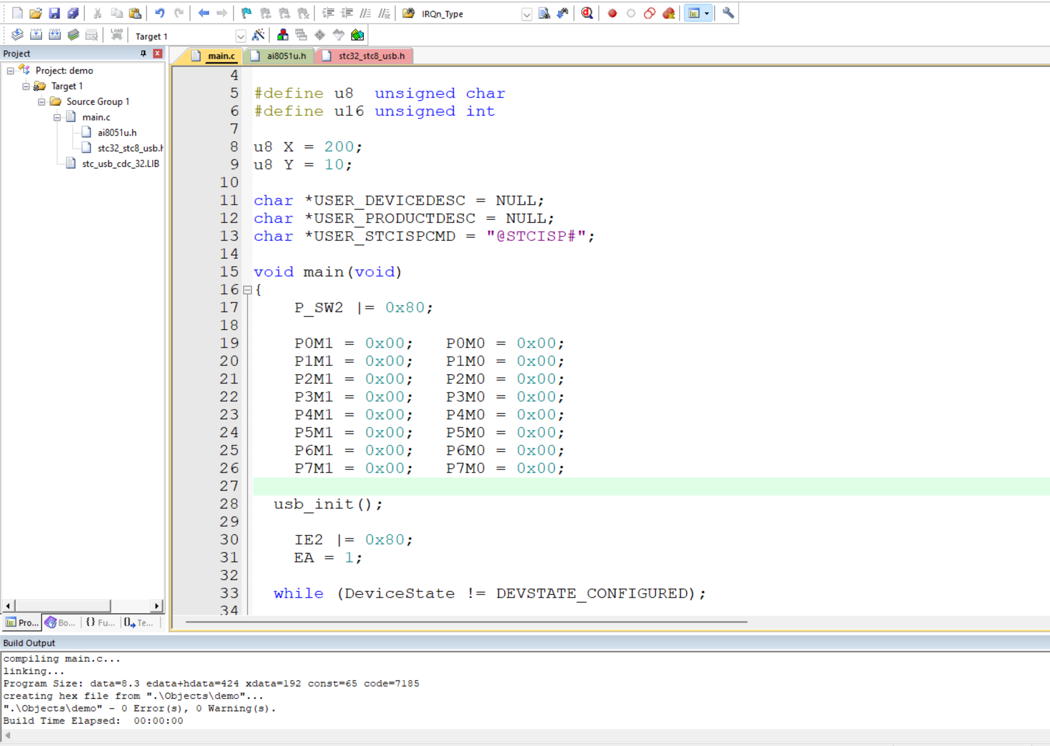Disable all breakpoints
The image size is (1050, 746).
(650, 13)
